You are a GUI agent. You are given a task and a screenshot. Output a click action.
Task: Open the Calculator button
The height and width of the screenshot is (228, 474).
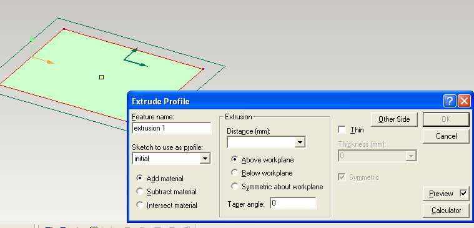click(x=446, y=211)
